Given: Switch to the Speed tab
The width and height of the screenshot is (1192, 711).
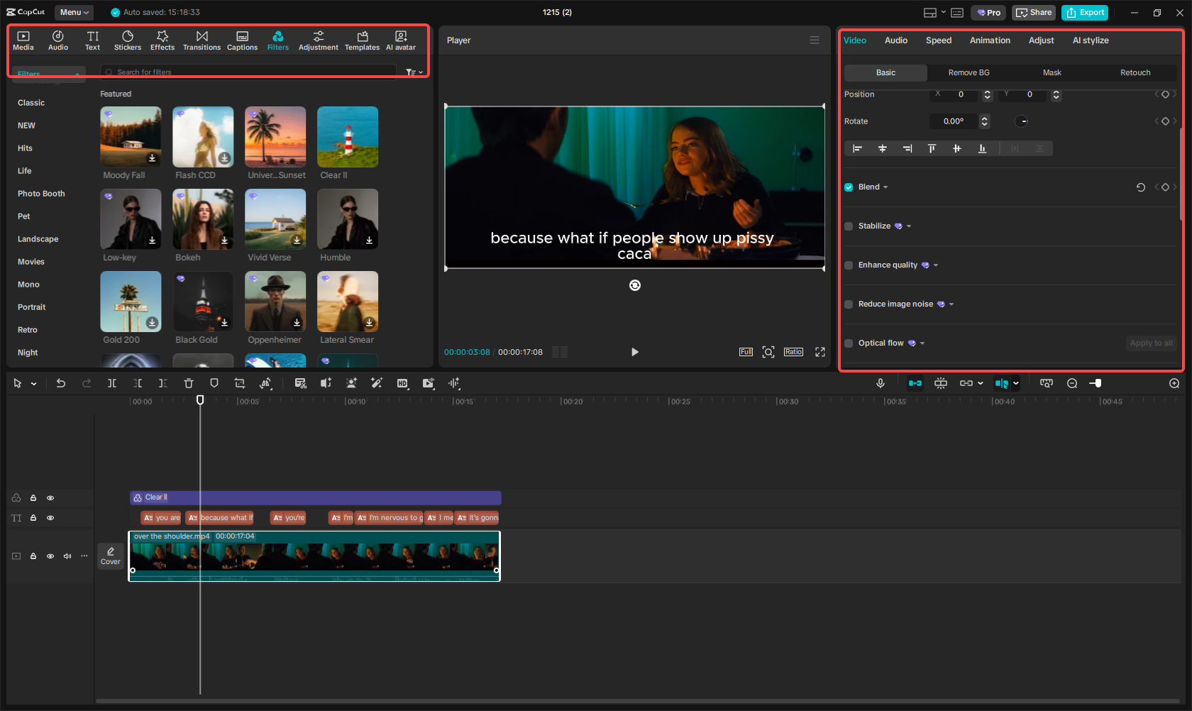Looking at the screenshot, I should pos(939,40).
